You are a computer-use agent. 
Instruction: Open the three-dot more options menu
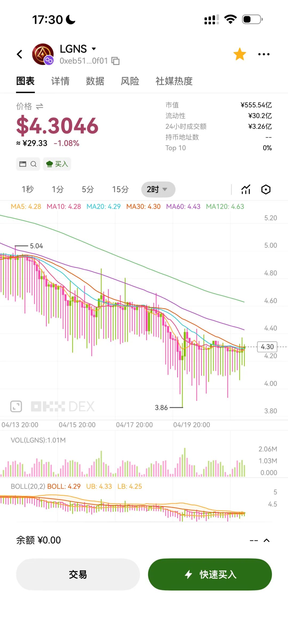(x=264, y=54)
